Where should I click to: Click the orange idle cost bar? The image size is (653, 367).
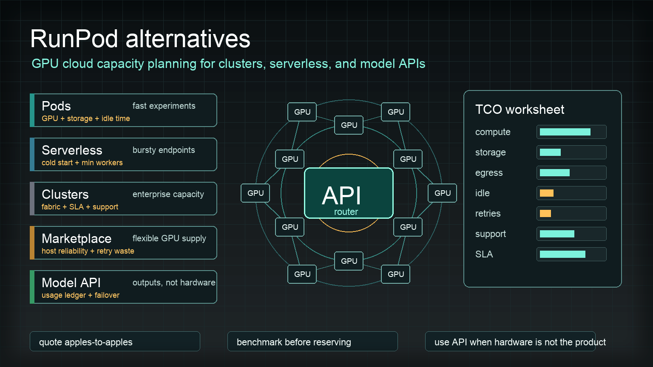tap(547, 193)
